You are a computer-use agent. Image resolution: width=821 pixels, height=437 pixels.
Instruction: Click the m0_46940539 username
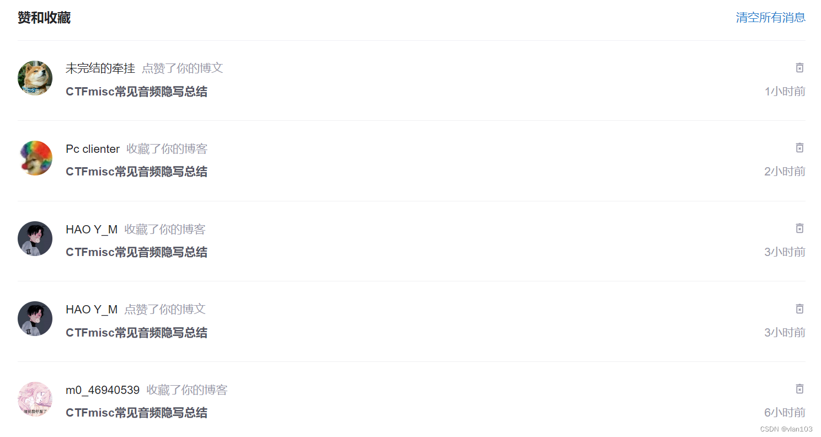(x=103, y=390)
